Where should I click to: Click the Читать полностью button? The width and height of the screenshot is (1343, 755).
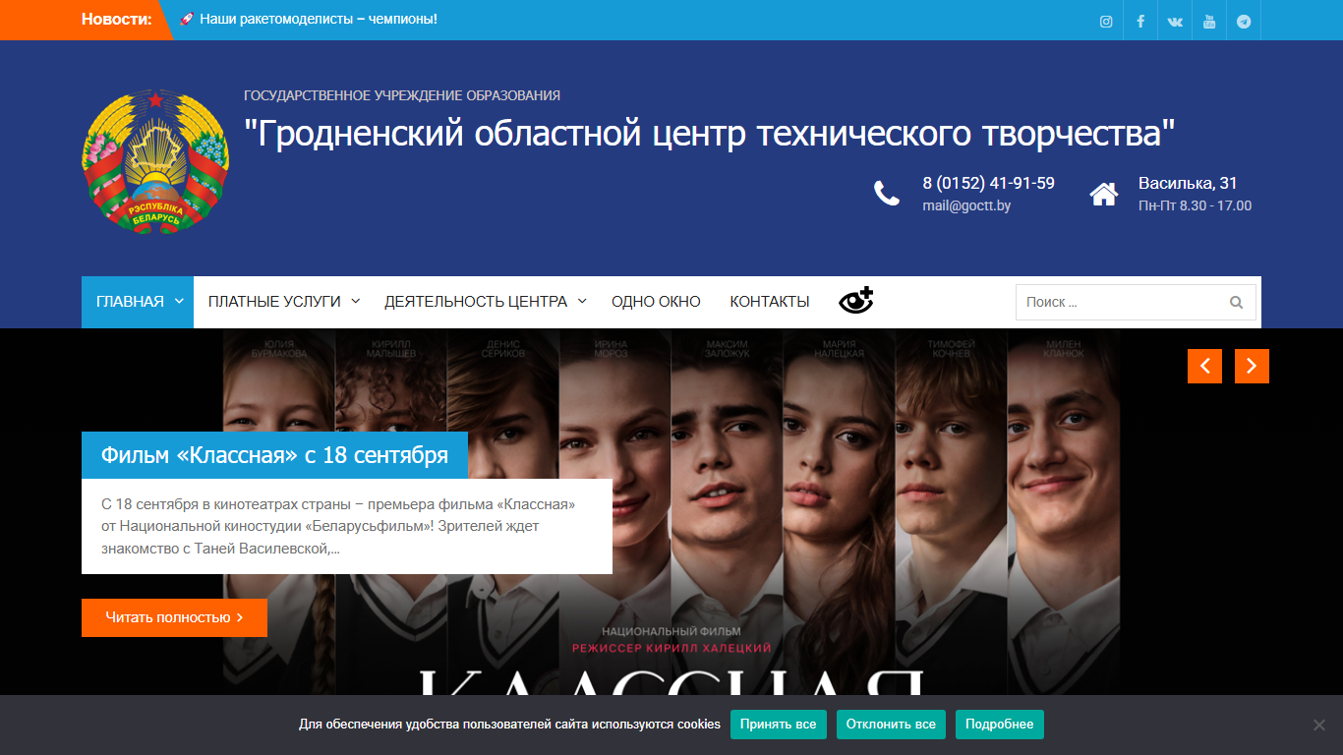tap(174, 617)
